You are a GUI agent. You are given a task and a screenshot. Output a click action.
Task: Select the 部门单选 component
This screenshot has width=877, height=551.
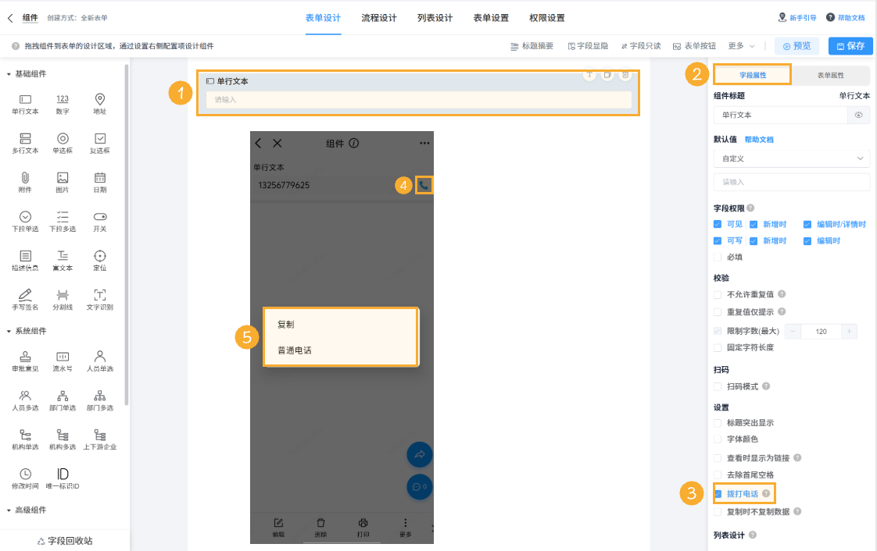pos(63,400)
